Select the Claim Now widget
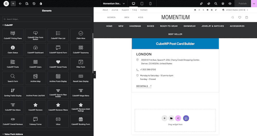This screenshot has height=136, width=257. pyautogui.click(x=81, y=35)
